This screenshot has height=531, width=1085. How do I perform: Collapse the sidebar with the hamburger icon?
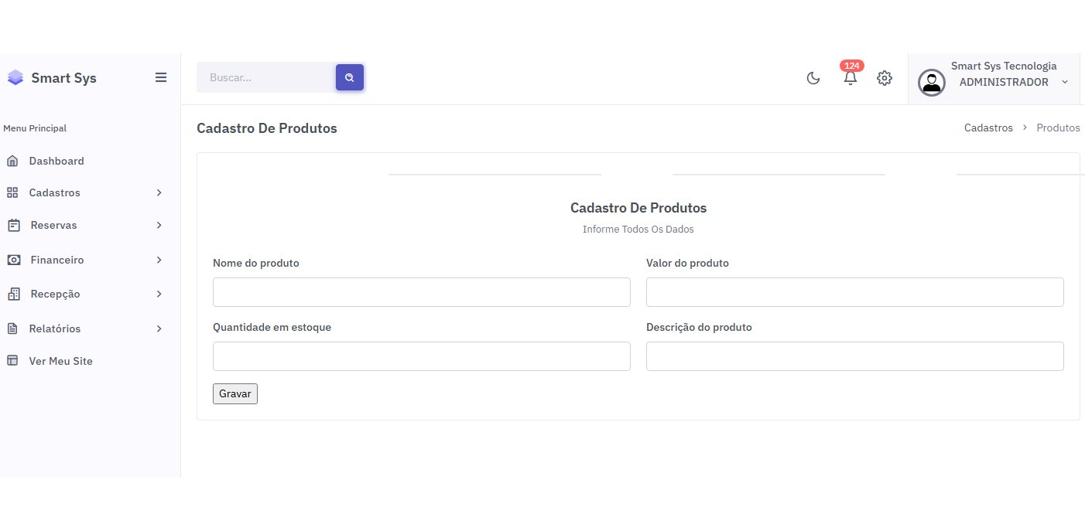161,77
